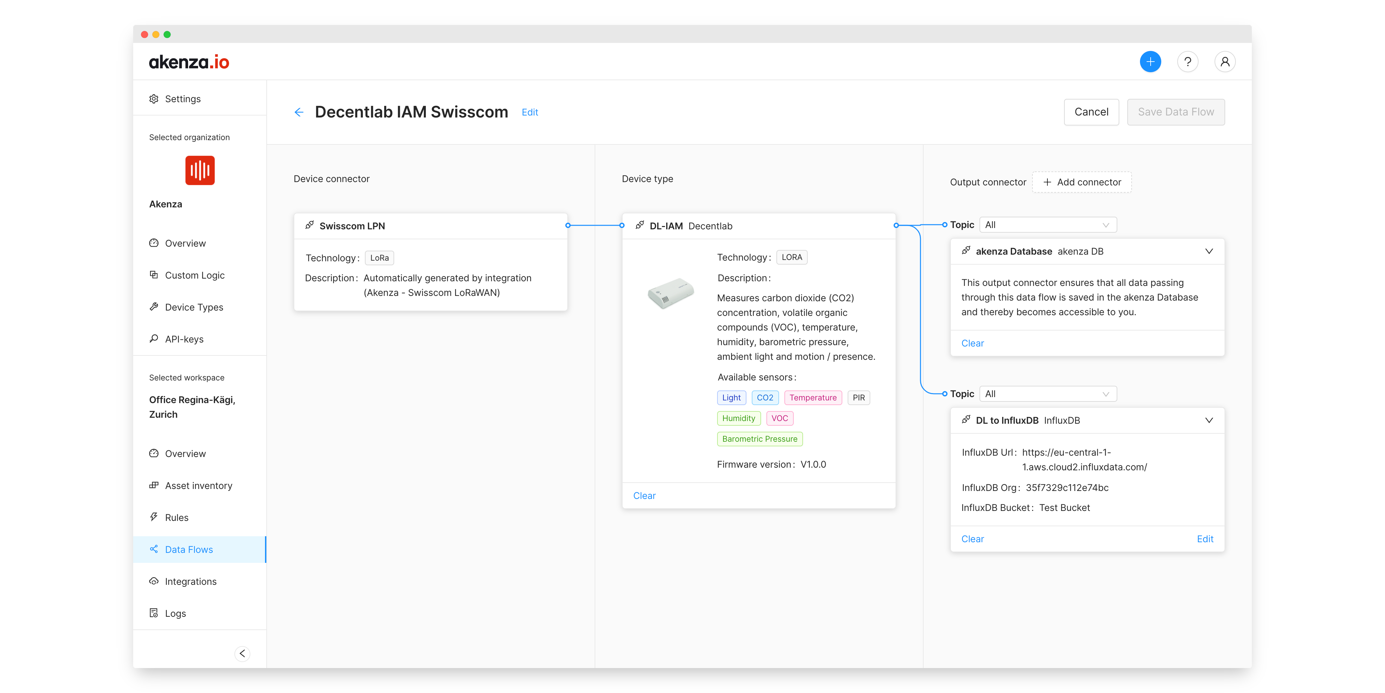Open the organization Overview menu item
The image size is (1385, 693).
(199, 243)
